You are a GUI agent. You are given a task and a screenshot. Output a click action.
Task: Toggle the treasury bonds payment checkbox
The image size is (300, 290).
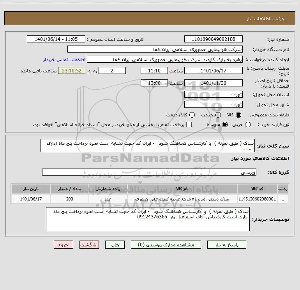click(189, 125)
